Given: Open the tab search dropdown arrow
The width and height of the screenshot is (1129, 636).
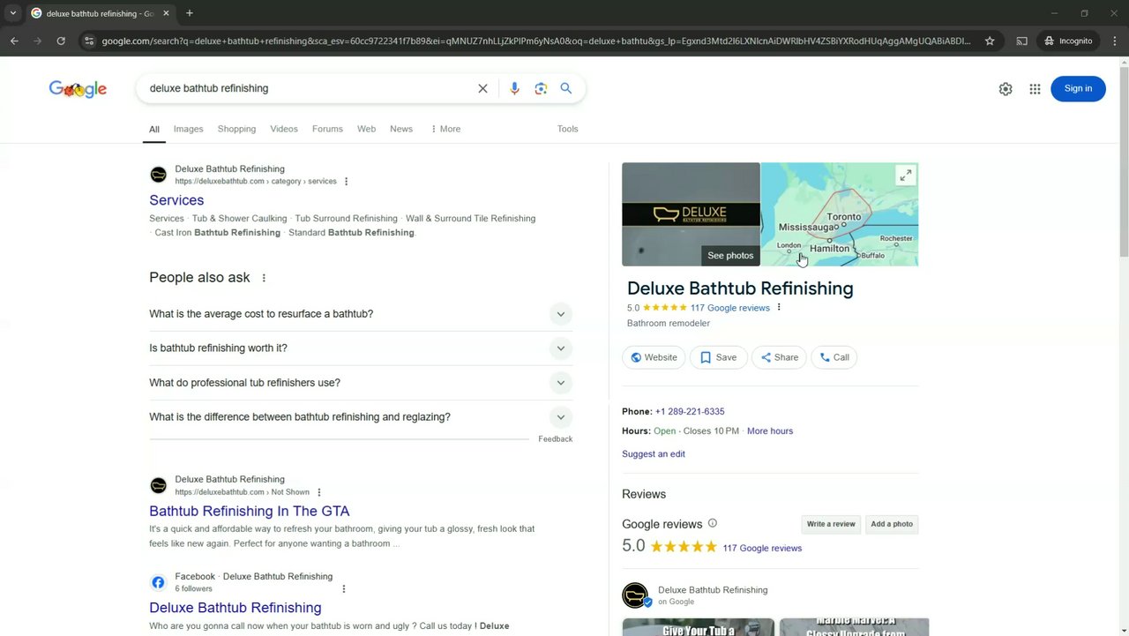Looking at the screenshot, I should click(x=12, y=13).
